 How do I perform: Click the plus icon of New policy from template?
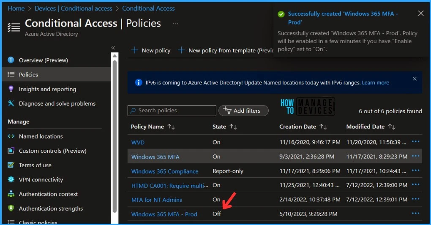pyautogui.click(x=181, y=50)
